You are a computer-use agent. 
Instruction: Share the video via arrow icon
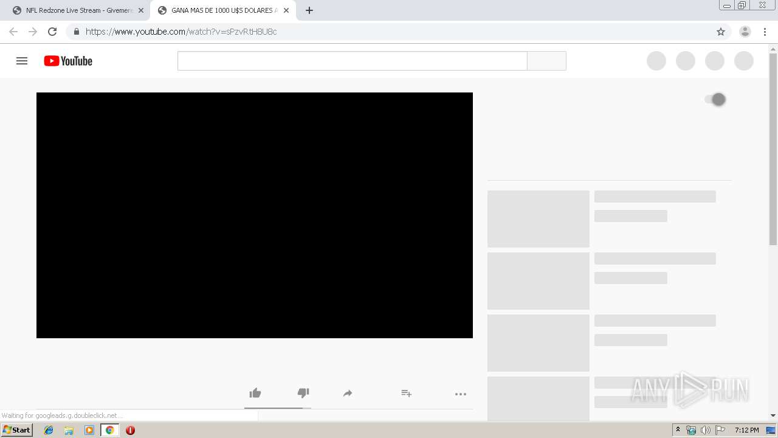(348, 394)
